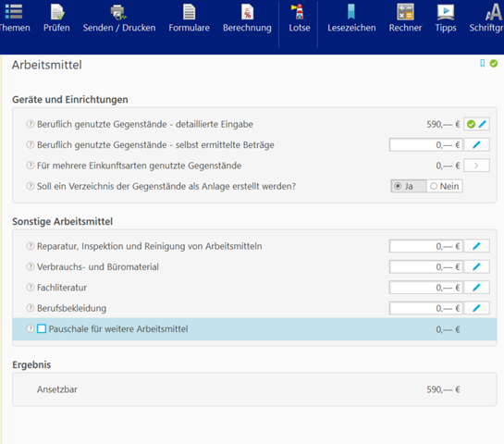Show help for Pauschale für weitere Arbeitsmittel
The image size is (504, 444).
[31, 328]
